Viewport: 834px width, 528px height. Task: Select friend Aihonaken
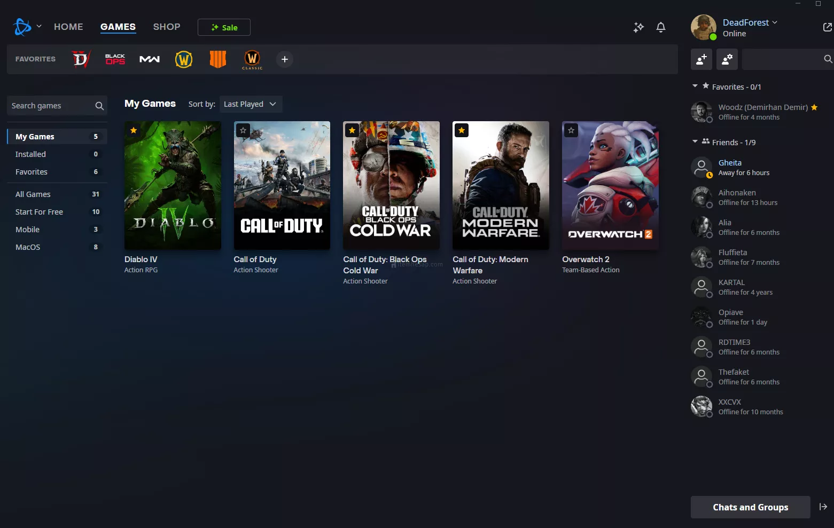click(759, 197)
